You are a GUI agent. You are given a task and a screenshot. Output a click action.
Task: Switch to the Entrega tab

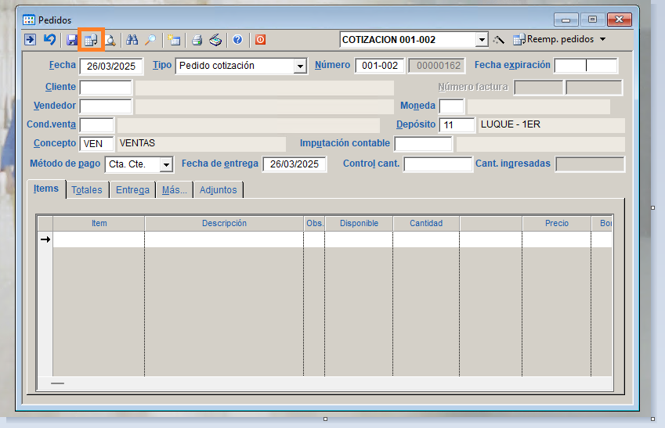[x=132, y=190]
